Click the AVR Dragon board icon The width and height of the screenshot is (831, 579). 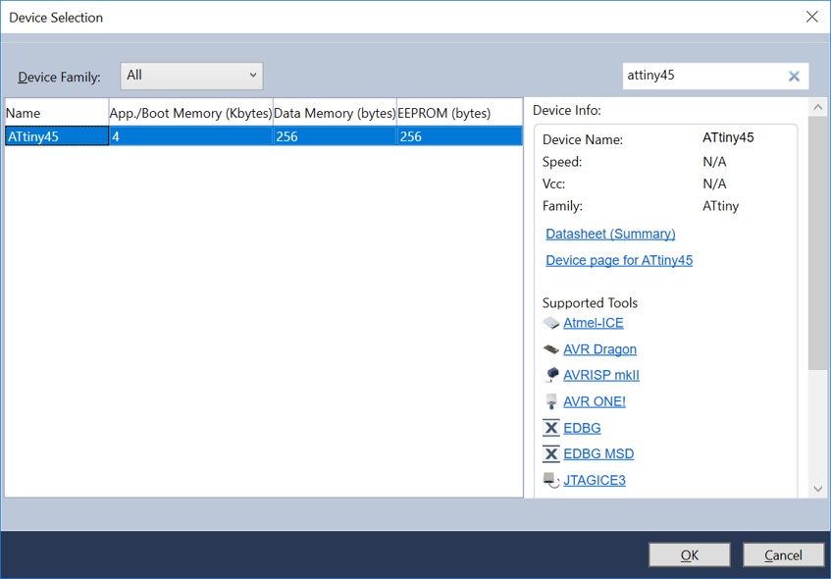(551, 349)
